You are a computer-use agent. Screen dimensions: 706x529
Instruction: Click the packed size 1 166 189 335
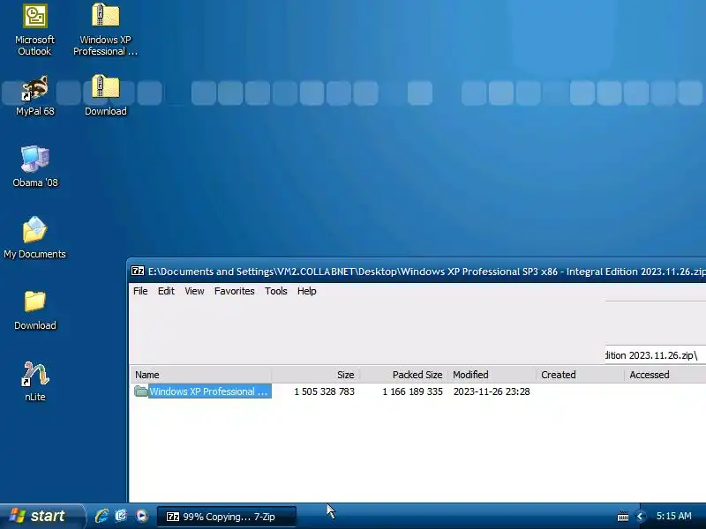click(x=412, y=391)
